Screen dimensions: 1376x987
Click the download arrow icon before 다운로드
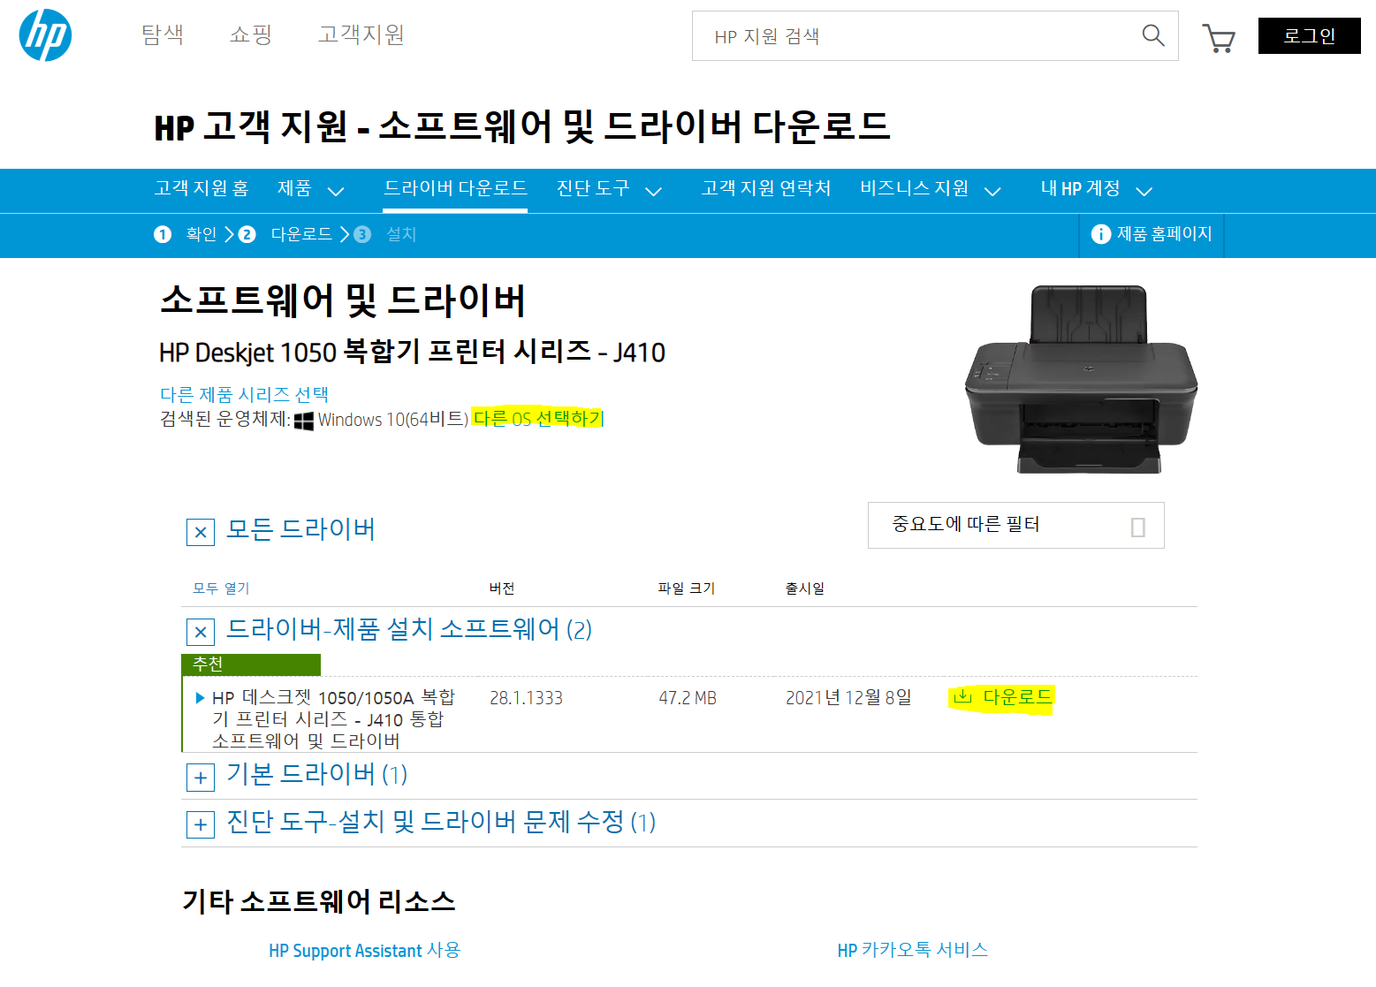(962, 697)
